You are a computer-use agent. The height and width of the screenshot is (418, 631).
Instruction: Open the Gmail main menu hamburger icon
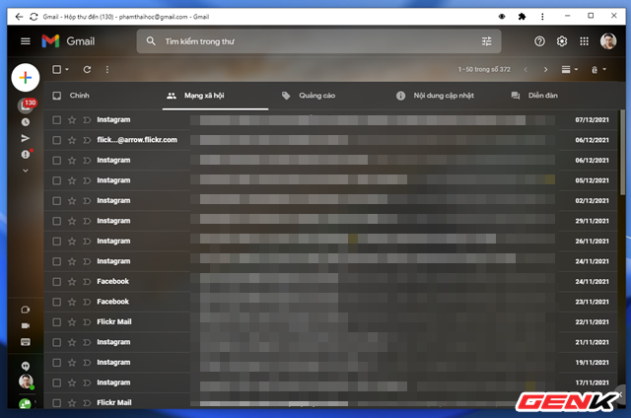tap(26, 41)
